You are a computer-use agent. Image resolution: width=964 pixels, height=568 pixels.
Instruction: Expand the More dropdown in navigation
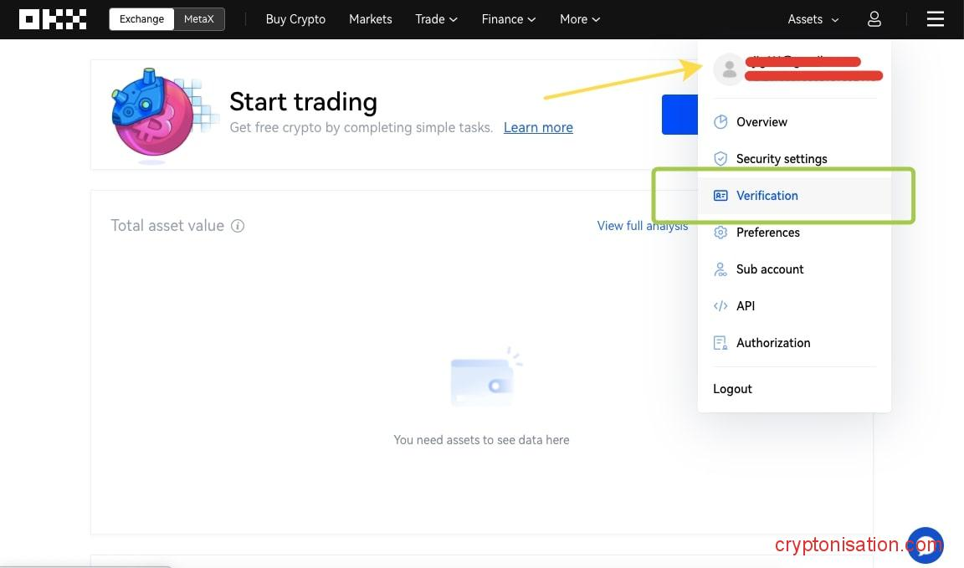[x=580, y=19]
